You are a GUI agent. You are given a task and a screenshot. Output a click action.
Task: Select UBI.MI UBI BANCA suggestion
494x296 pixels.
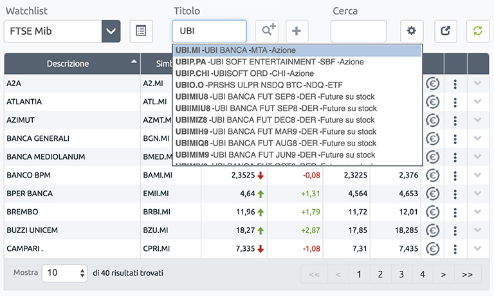[x=297, y=50]
